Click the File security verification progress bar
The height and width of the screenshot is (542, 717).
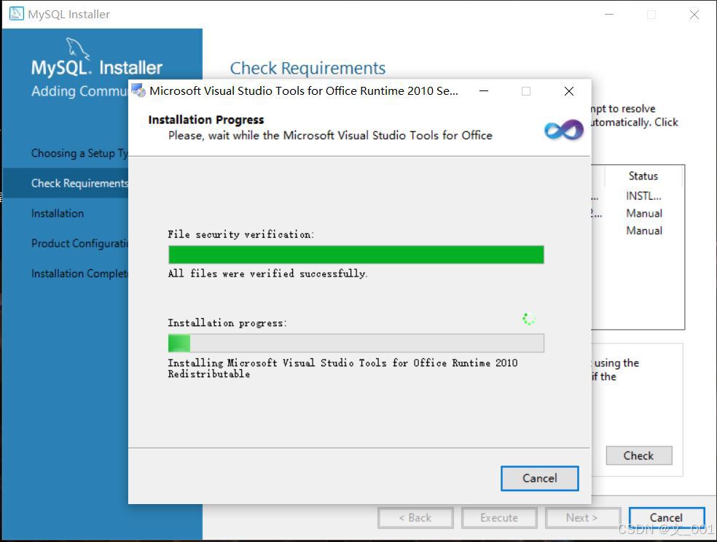(356, 255)
